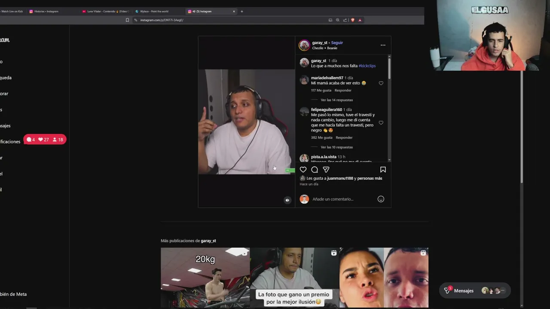Open the two-faces reel thumbnail

pyautogui.click(x=384, y=278)
